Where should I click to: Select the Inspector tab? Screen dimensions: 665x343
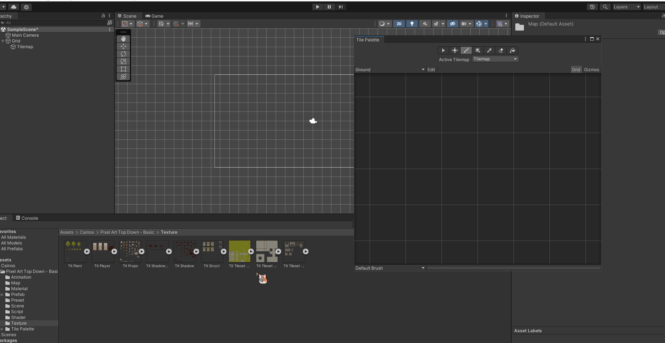[x=527, y=16]
